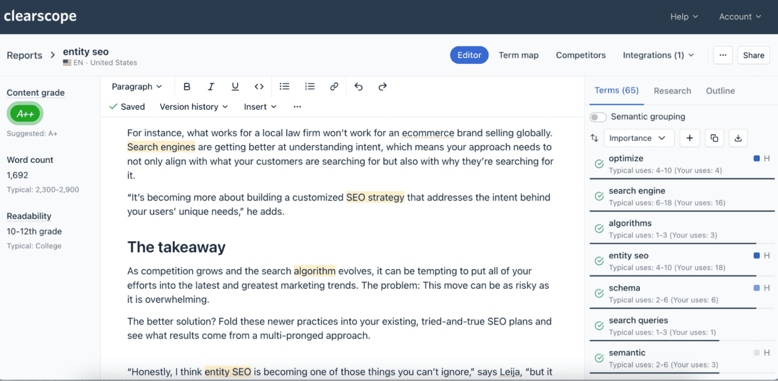Switch to the Research tab
The width and height of the screenshot is (778, 381).
pos(672,91)
